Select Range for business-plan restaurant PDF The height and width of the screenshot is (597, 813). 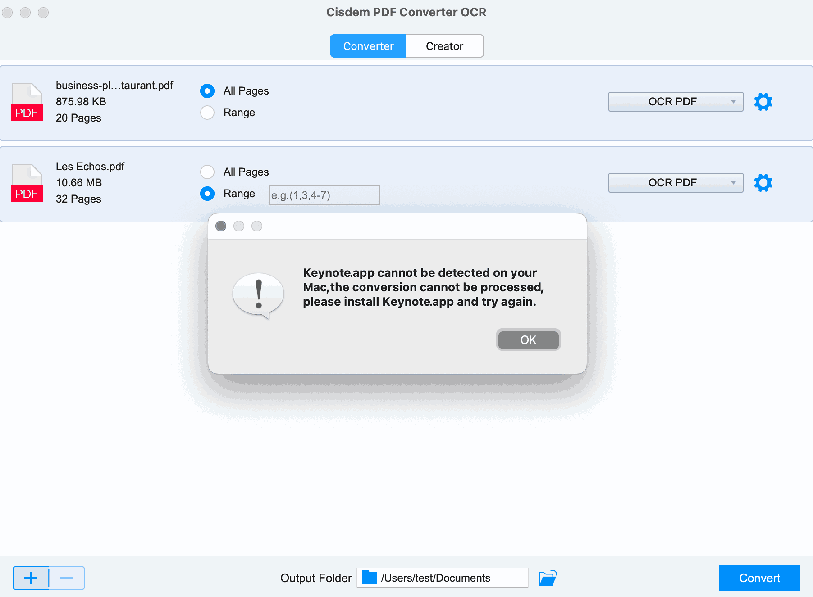pyautogui.click(x=207, y=113)
